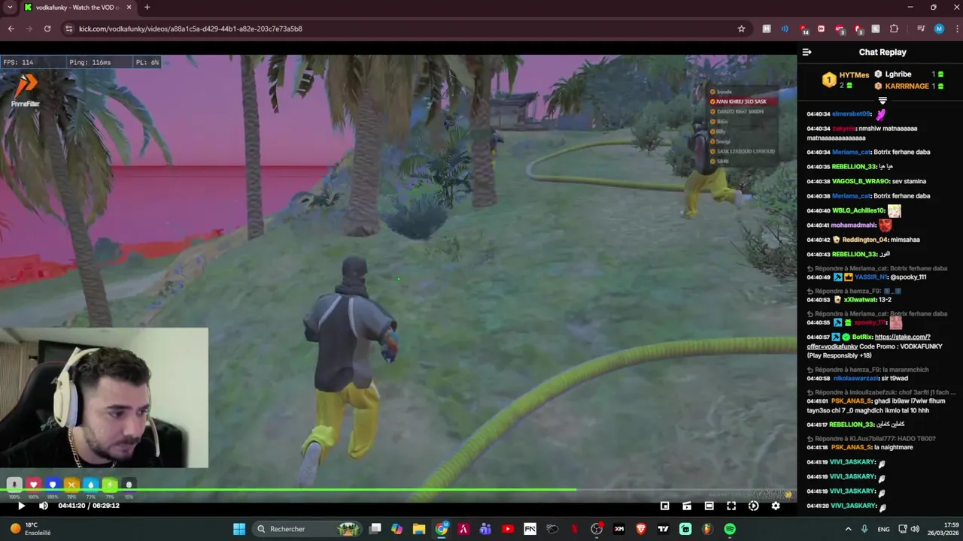Open VAGOSI_B_WRA9O's chat profile
The width and height of the screenshot is (963, 541).
(861, 181)
